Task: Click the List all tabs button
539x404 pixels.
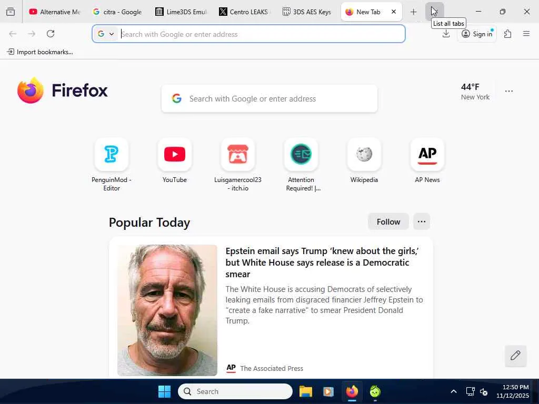Action: pyautogui.click(x=434, y=12)
